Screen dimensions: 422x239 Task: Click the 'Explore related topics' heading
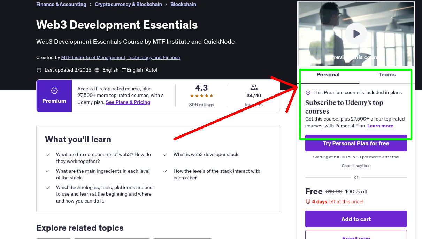coord(80,228)
